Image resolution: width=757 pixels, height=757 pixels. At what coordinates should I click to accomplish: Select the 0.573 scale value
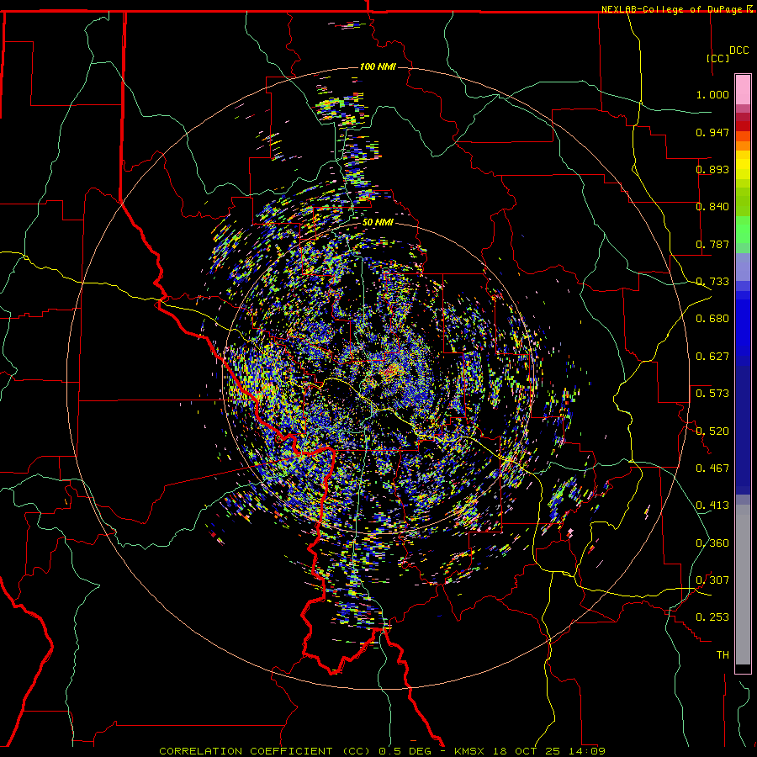(x=712, y=394)
